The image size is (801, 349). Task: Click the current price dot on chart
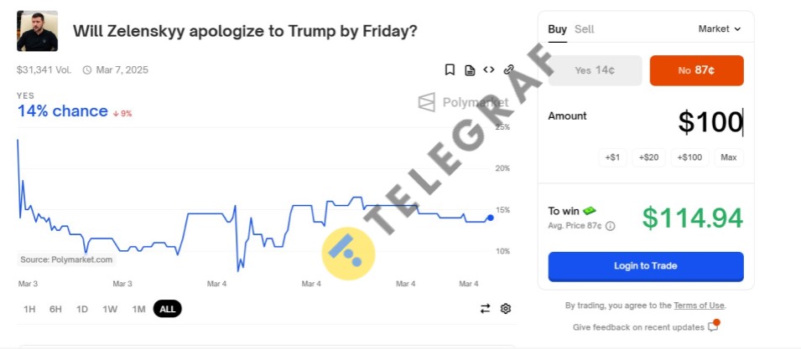point(491,218)
